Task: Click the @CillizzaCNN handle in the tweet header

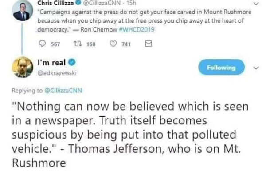Action: 102,3
